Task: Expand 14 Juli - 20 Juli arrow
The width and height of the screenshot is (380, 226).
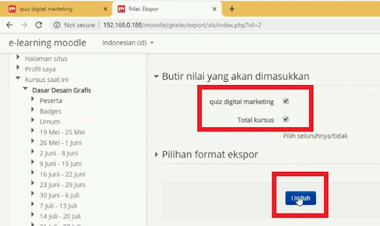Action: click(x=33, y=214)
